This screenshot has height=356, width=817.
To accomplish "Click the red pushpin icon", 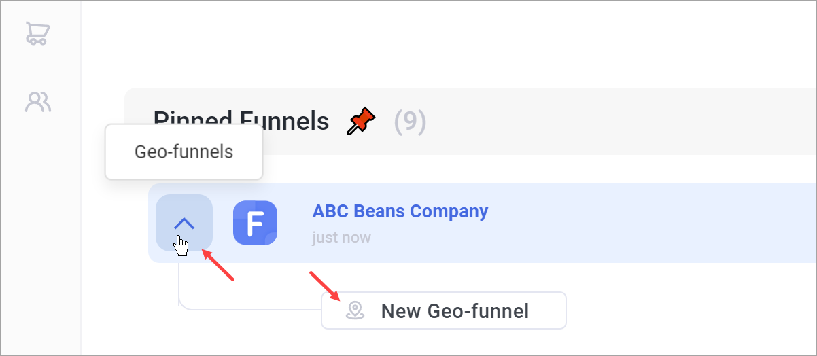I will [x=362, y=122].
